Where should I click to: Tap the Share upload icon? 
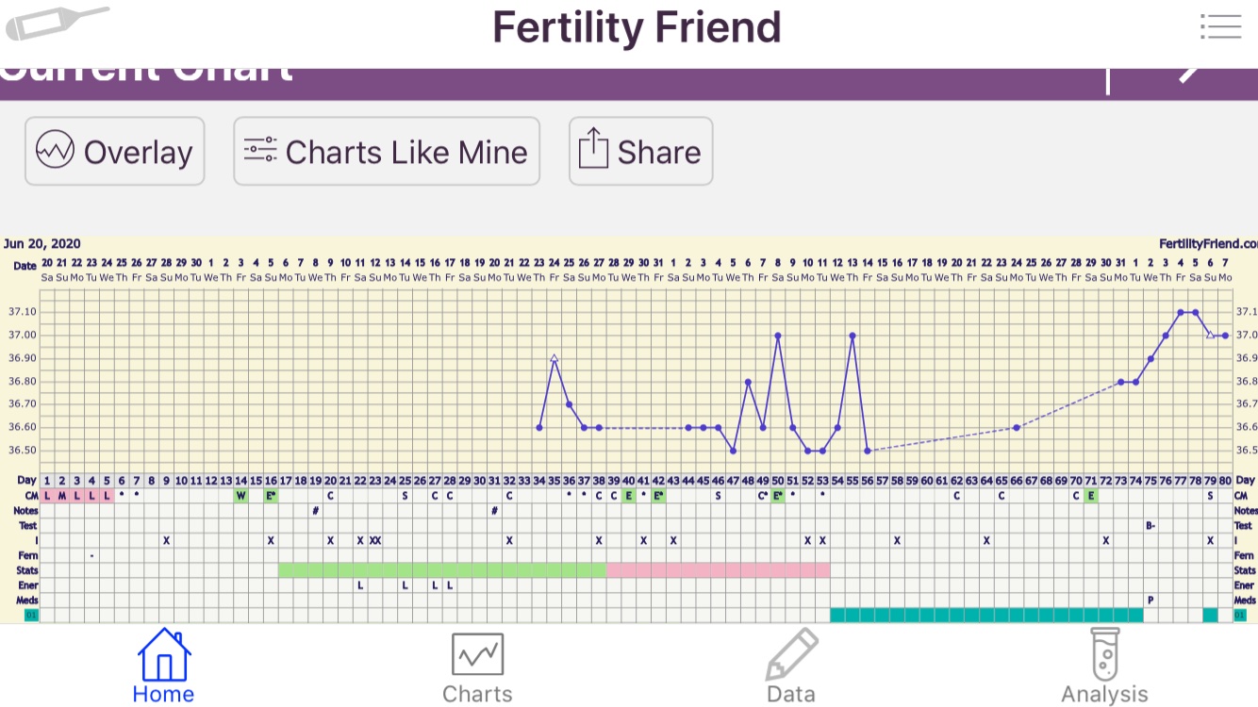point(592,151)
